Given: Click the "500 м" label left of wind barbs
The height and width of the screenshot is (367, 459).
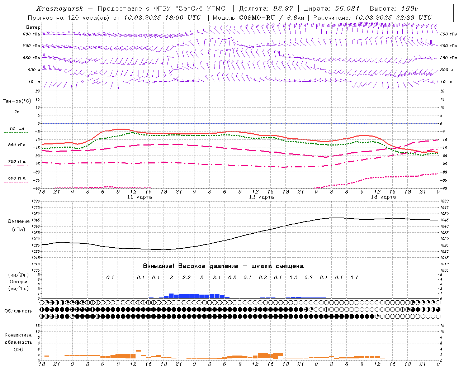Looking at the screenshot, I should pos(34,70).
